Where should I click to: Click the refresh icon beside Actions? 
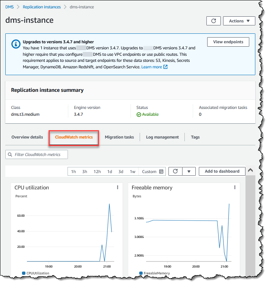tap(213, 21)
